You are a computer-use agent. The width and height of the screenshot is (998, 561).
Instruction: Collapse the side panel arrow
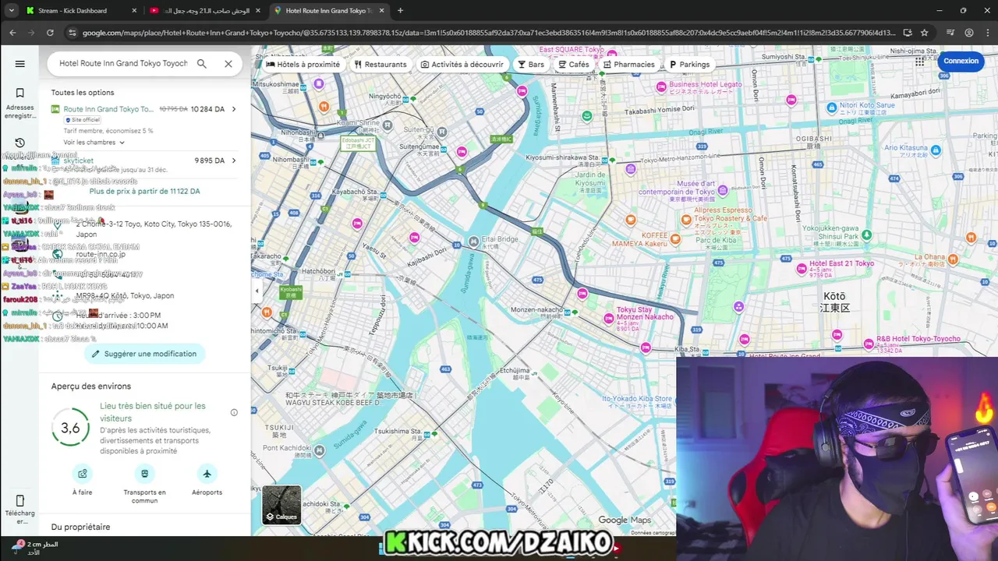[257, 291]
